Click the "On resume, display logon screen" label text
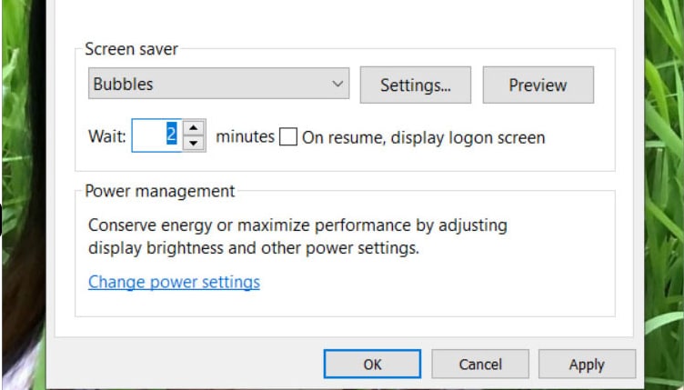 (423, 138)
